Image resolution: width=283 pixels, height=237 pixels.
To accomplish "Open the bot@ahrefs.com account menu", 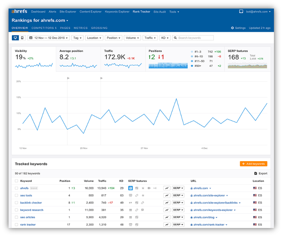I will 258,12.
